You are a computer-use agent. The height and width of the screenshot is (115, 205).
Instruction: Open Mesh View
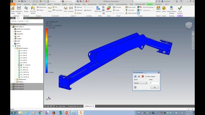click(98, 9)
